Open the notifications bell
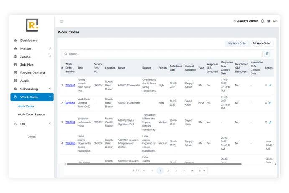Screen dimensions: 289x193 263,21
